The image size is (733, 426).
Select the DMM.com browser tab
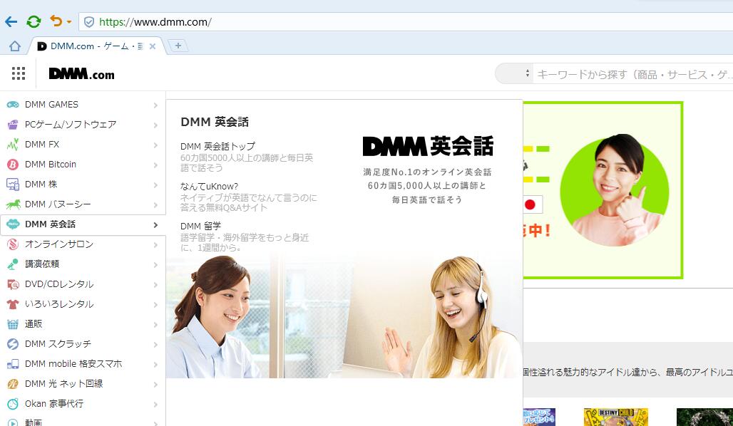click(x=96, y=46)
